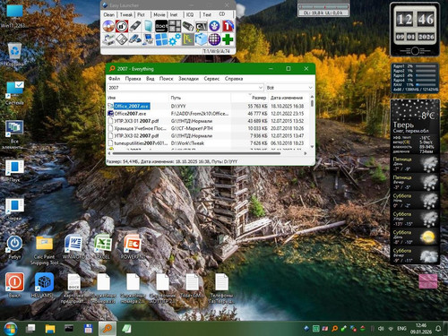The width and height of the screenshot is (448, 336).
Task: Switch to the Movie tab in Easy Launcher
Action: tap(159, 14)
